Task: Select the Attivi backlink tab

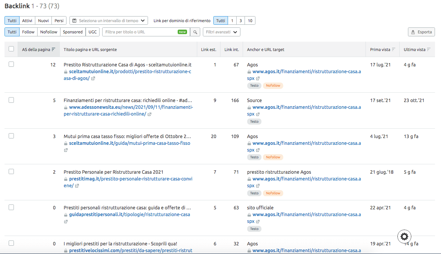Action: tap(27, 21)
